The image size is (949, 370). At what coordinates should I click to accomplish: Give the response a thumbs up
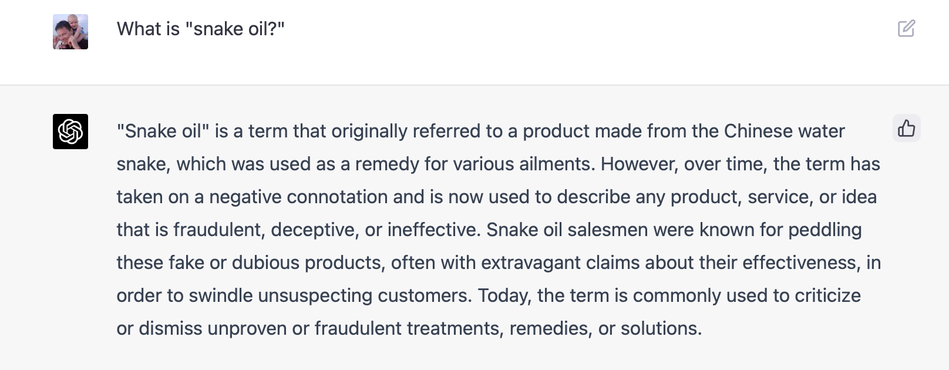[x=906, y=128]
